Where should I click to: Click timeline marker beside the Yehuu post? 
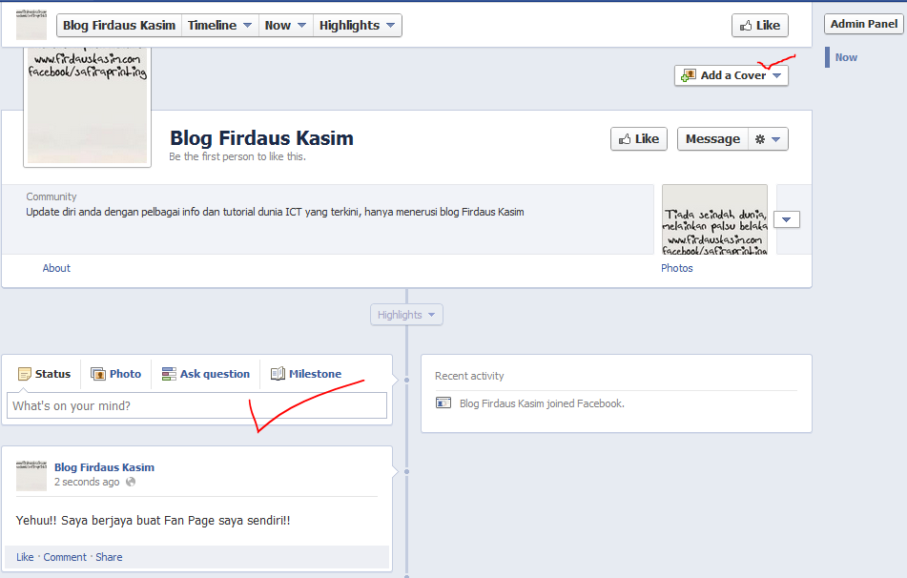pos(406,471)
